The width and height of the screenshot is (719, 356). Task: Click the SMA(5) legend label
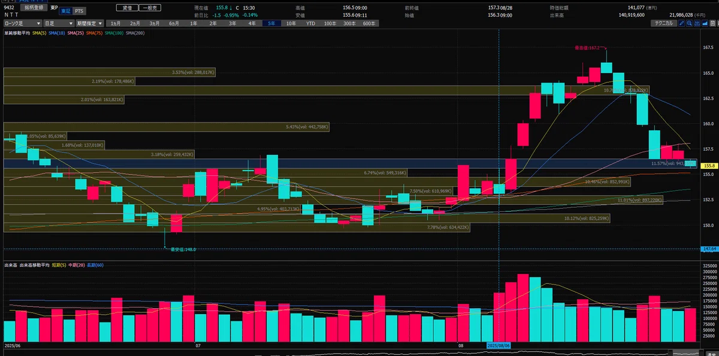click(40, 33)
